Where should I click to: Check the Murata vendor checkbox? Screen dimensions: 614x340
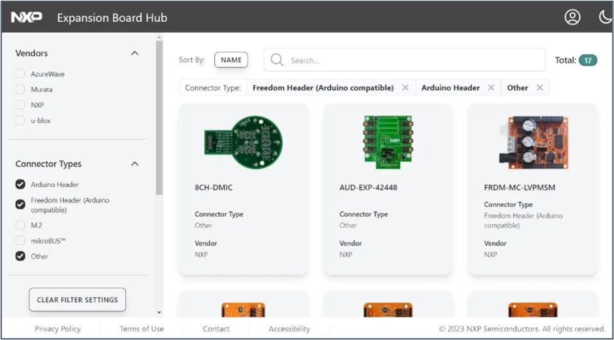pos(21,89)
